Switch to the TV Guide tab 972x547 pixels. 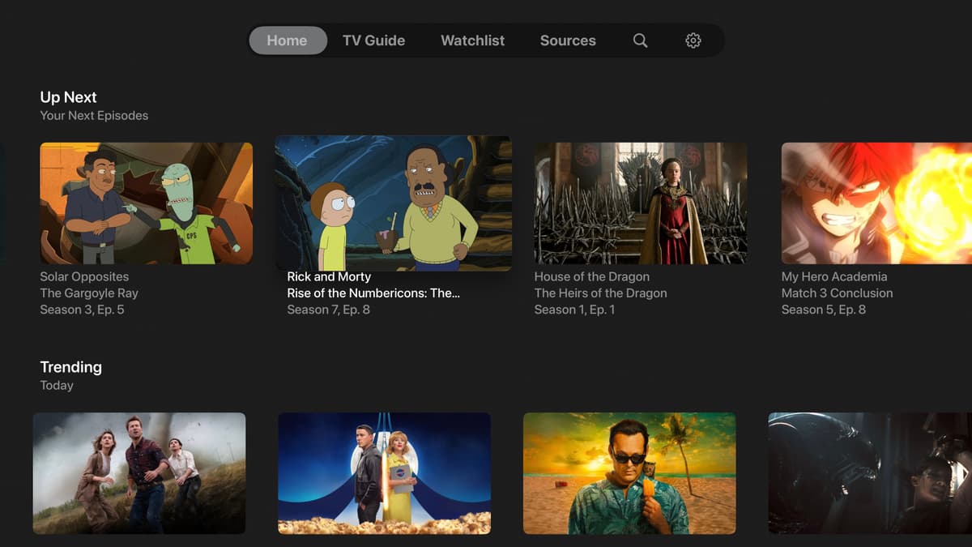click(x=373, y=41)
